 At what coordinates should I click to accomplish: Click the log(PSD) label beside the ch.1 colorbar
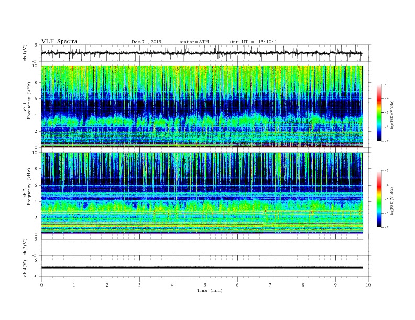392,114
